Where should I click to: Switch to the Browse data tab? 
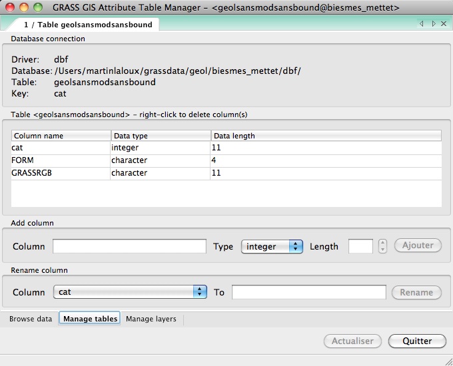[x=31, y=319]
